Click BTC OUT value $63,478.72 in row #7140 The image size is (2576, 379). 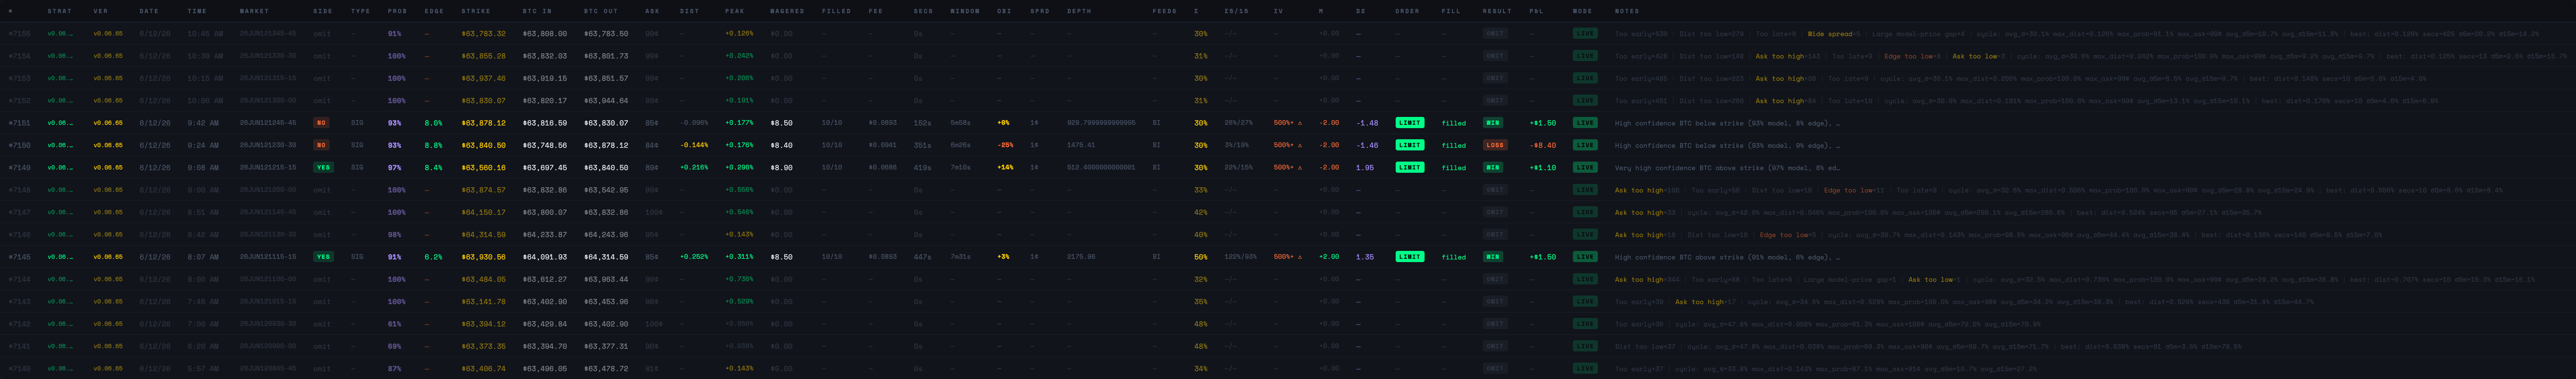click(606, 369)
